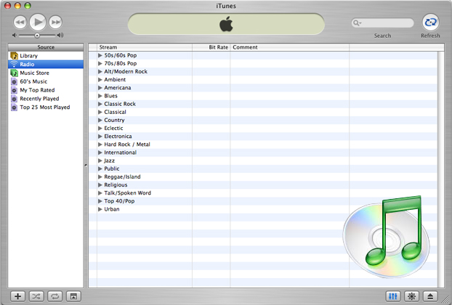Expand the Country stream category
The image size is (452, 305).
(100, 120)
